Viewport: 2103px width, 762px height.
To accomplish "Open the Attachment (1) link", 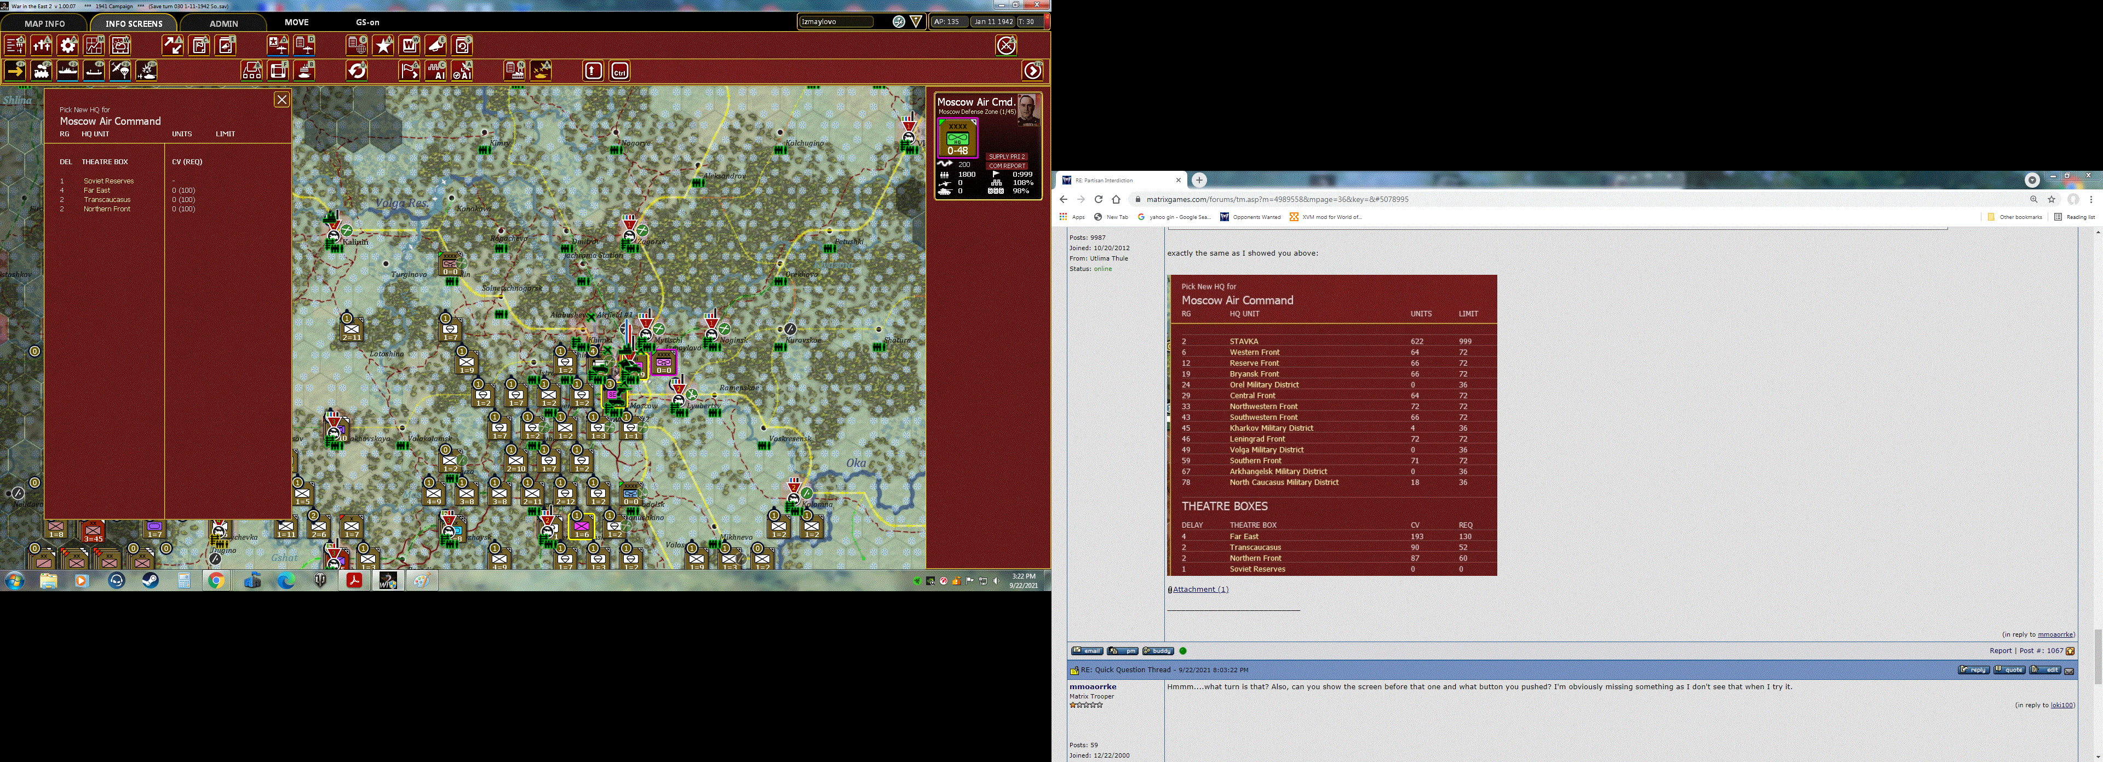I will [1200, 589].
